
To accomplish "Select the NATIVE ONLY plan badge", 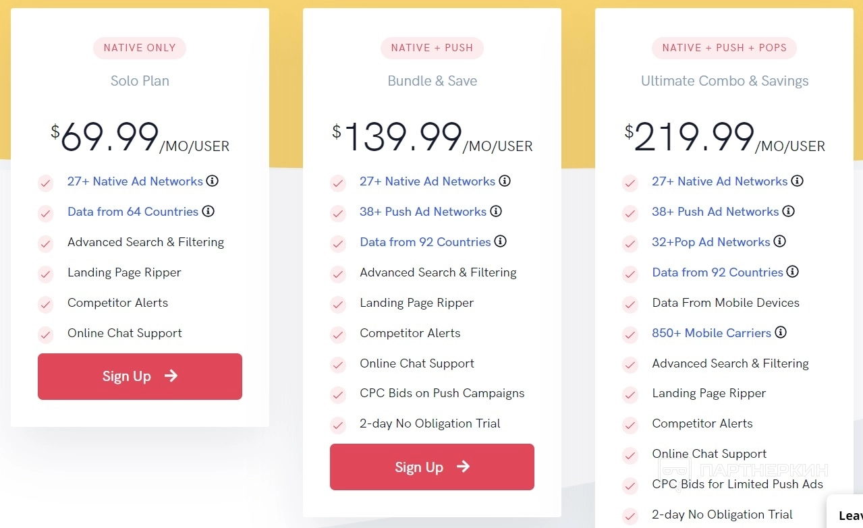I will pos(140,48).
